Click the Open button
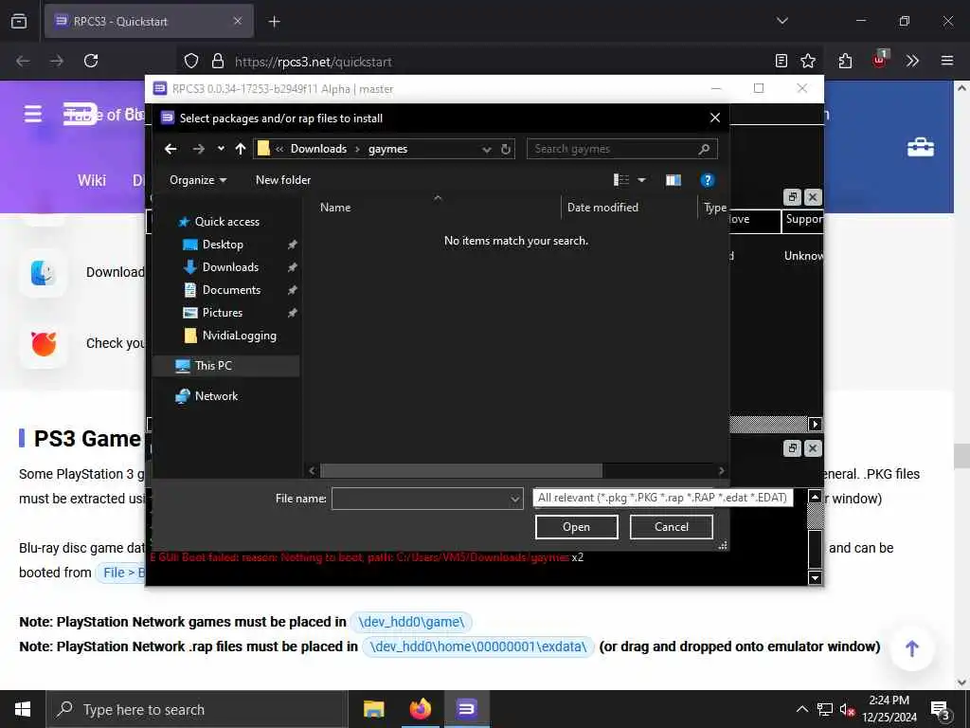This screenshot has width=970, height=728. [x=576, y=527]
